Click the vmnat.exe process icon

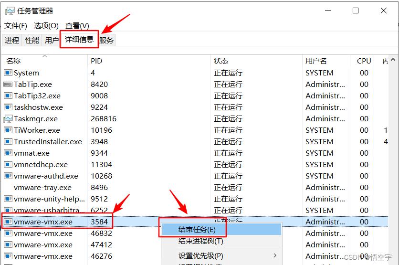[8, 153]
